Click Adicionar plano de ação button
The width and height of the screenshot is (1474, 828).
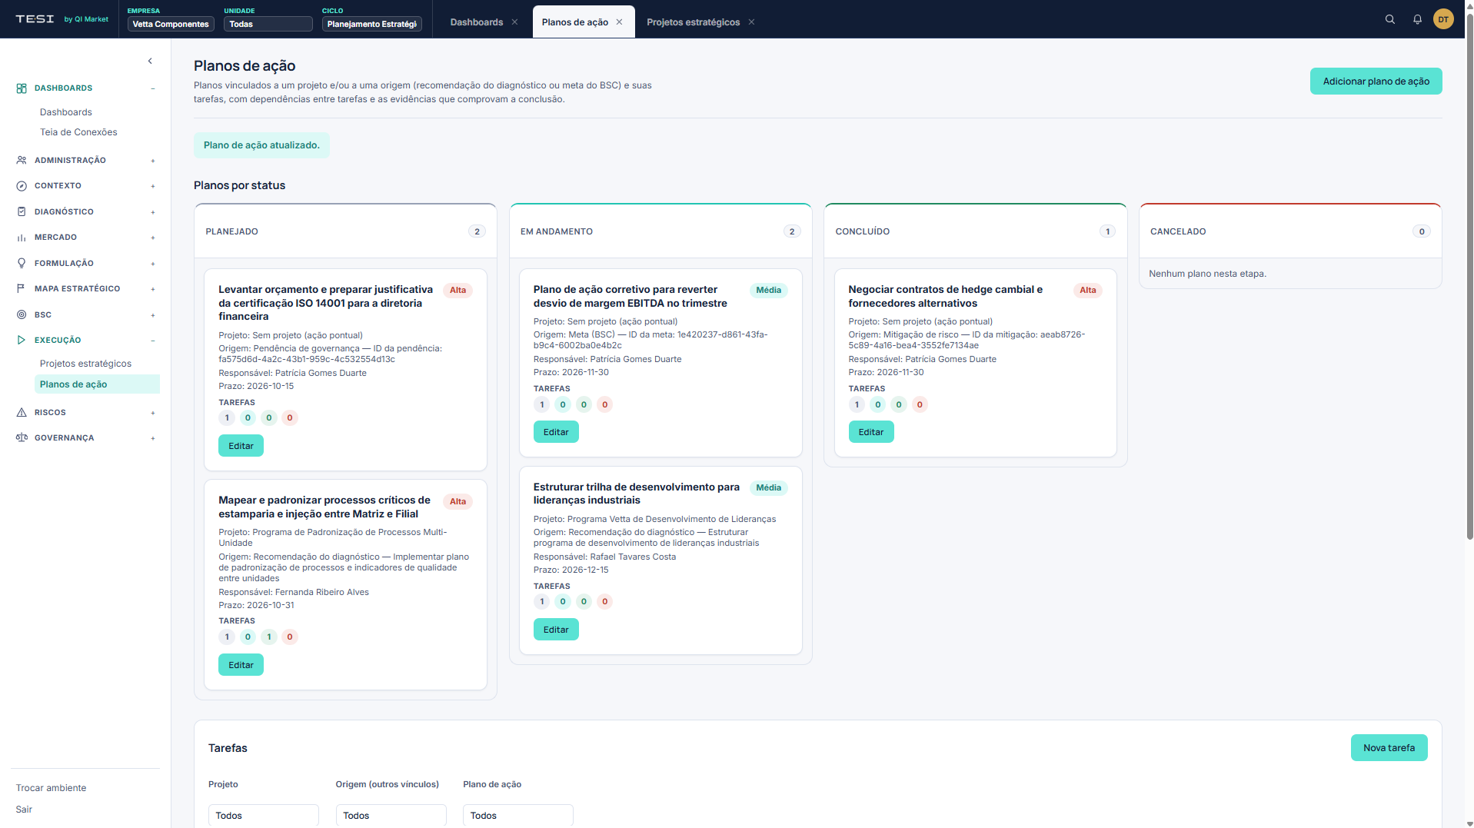pyautogui.click(x=1376, y=81)
